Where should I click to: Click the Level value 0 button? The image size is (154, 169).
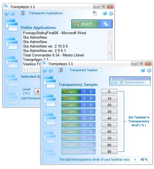click(x=38, y=92)
